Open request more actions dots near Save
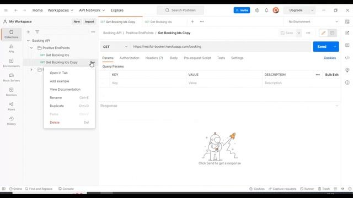The image size is (353, 198). (308, 33)
